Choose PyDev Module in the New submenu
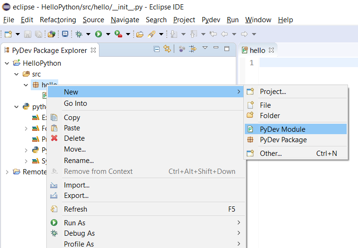 [296, 129]
